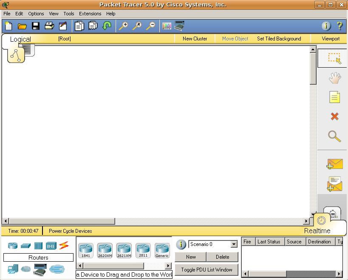Click the Delete scenario button
Image resolution: width=348 pixels, height=280 pixels.
pos(222,257)
